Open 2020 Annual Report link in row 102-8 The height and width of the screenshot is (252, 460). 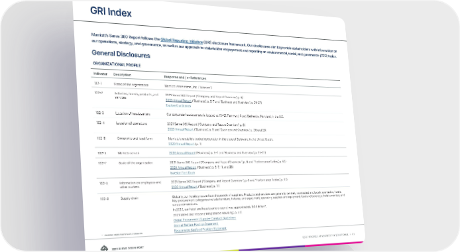[184, 187]
